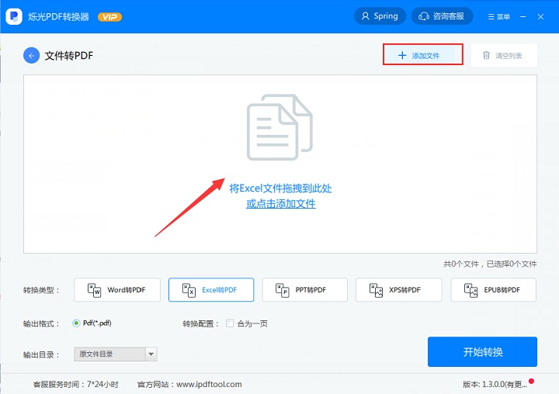Screen dimensions: 559x394
Task: Go back with the blue arrow icon
Action: click(31, 56)
